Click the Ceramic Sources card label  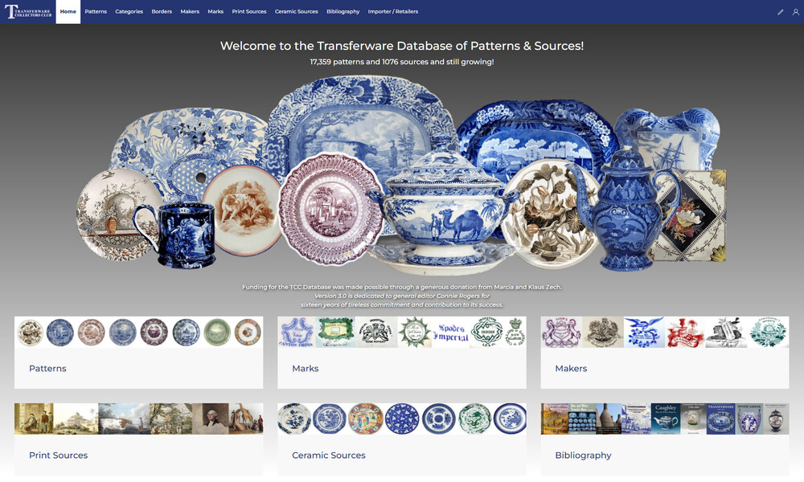[x=329, y=455]
